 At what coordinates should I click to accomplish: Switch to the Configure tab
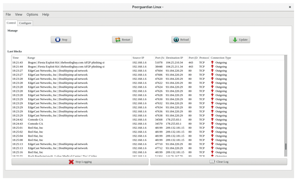pos(25,23)
